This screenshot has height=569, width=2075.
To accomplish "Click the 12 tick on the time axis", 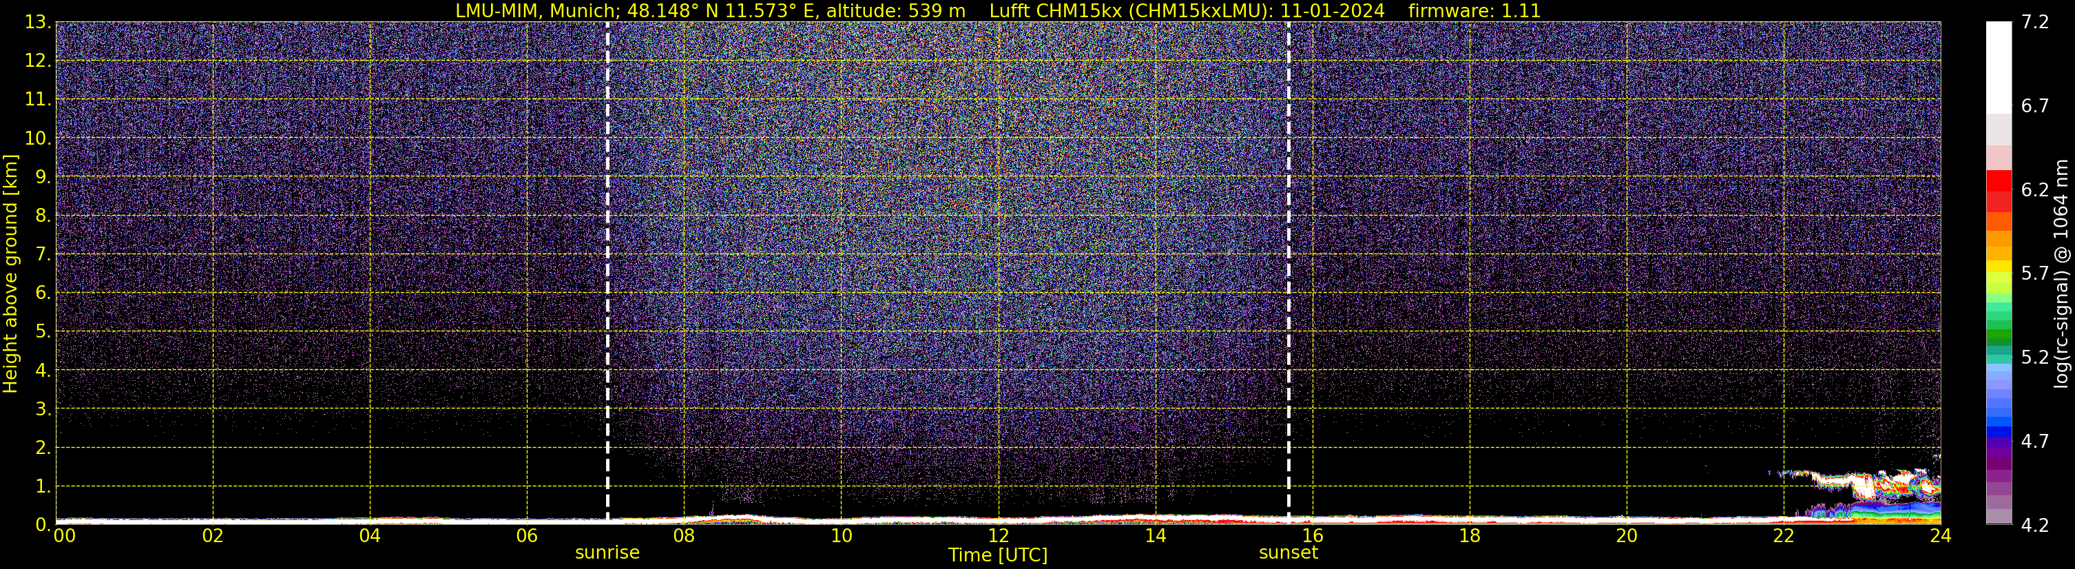I will 998,537.
